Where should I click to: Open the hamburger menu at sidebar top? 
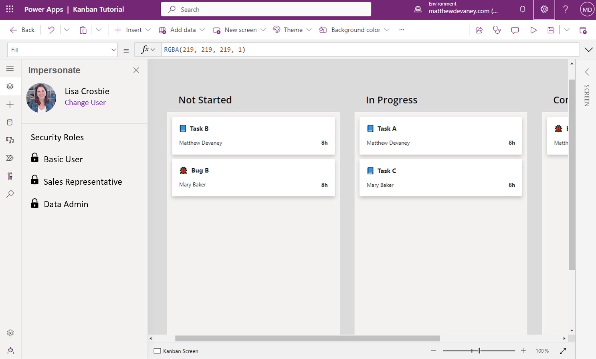click(x=10, y=68)
